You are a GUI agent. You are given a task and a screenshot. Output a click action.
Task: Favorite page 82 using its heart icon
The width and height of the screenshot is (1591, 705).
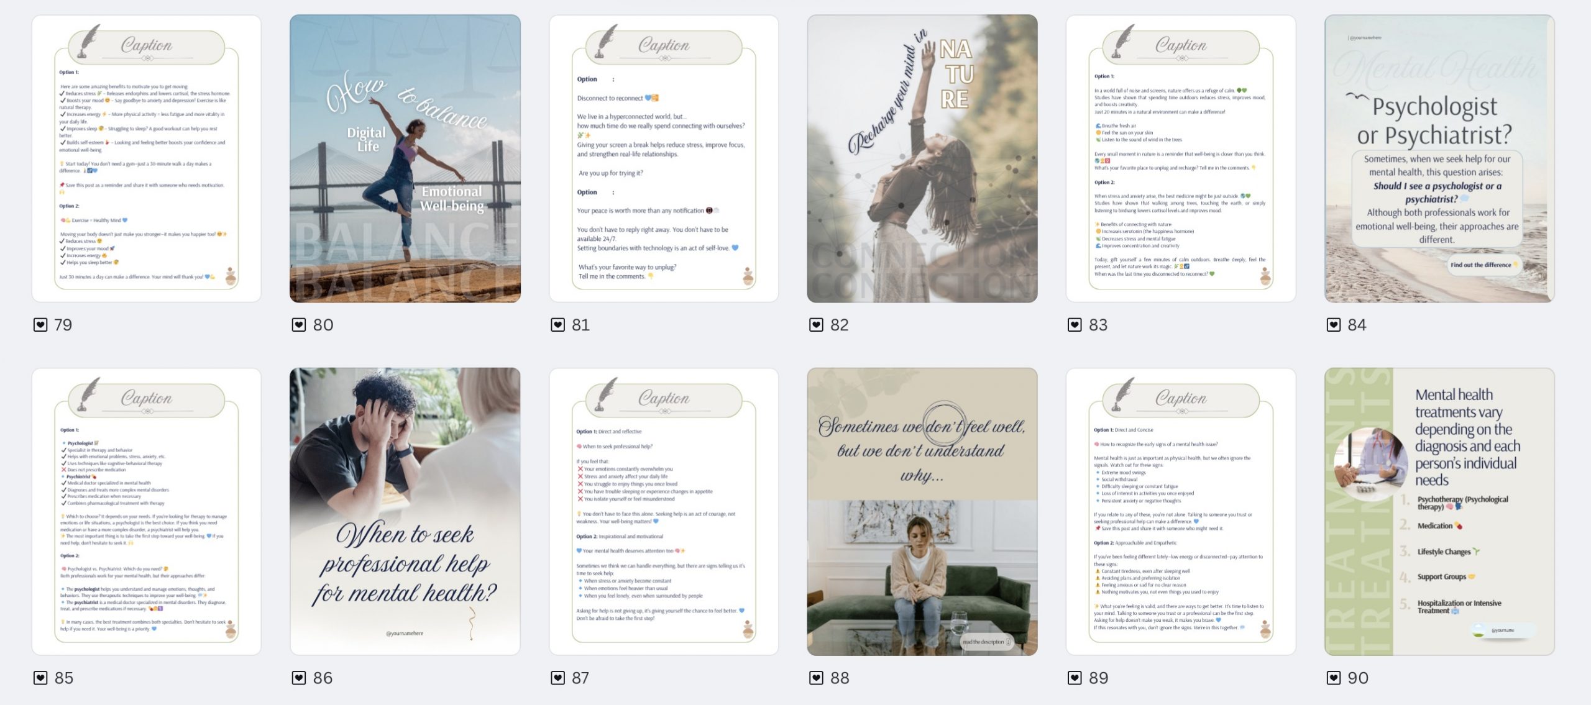816,325
